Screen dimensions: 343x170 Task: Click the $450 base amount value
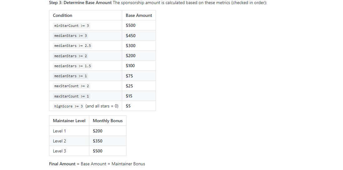tap(131, 36)
